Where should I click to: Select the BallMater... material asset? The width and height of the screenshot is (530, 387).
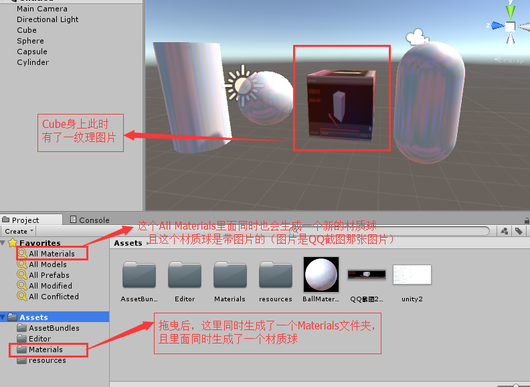point(321,275)
